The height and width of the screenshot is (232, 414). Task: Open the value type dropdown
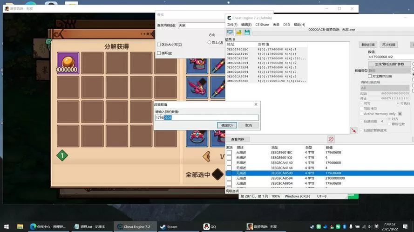click(389, 71)
